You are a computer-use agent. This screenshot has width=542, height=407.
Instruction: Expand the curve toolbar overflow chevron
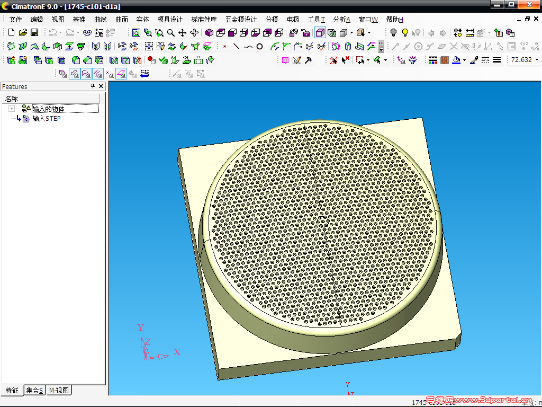[381, 47]
